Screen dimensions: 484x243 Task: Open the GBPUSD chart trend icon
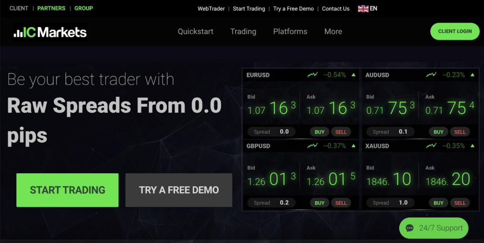pos(312,146)
